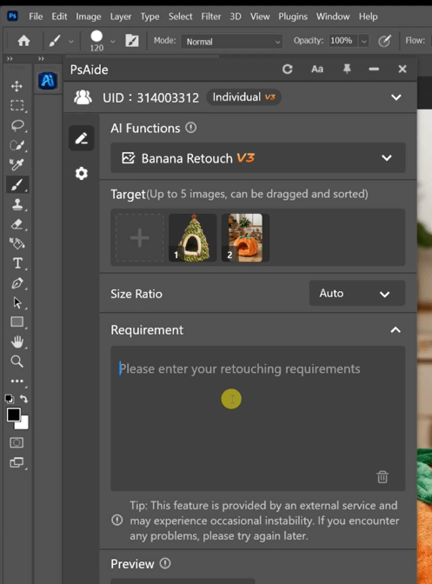This screenshot has width=432, height=584.
Task: Open the Edit Toolbar ellipsis menu
Action: pyautogui.click(x=17, y=381)
